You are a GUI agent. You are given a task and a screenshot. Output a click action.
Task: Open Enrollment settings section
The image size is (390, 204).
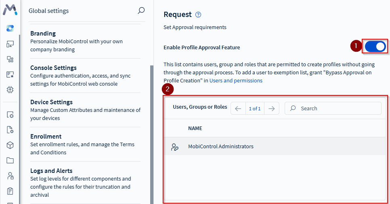[46, 137]
